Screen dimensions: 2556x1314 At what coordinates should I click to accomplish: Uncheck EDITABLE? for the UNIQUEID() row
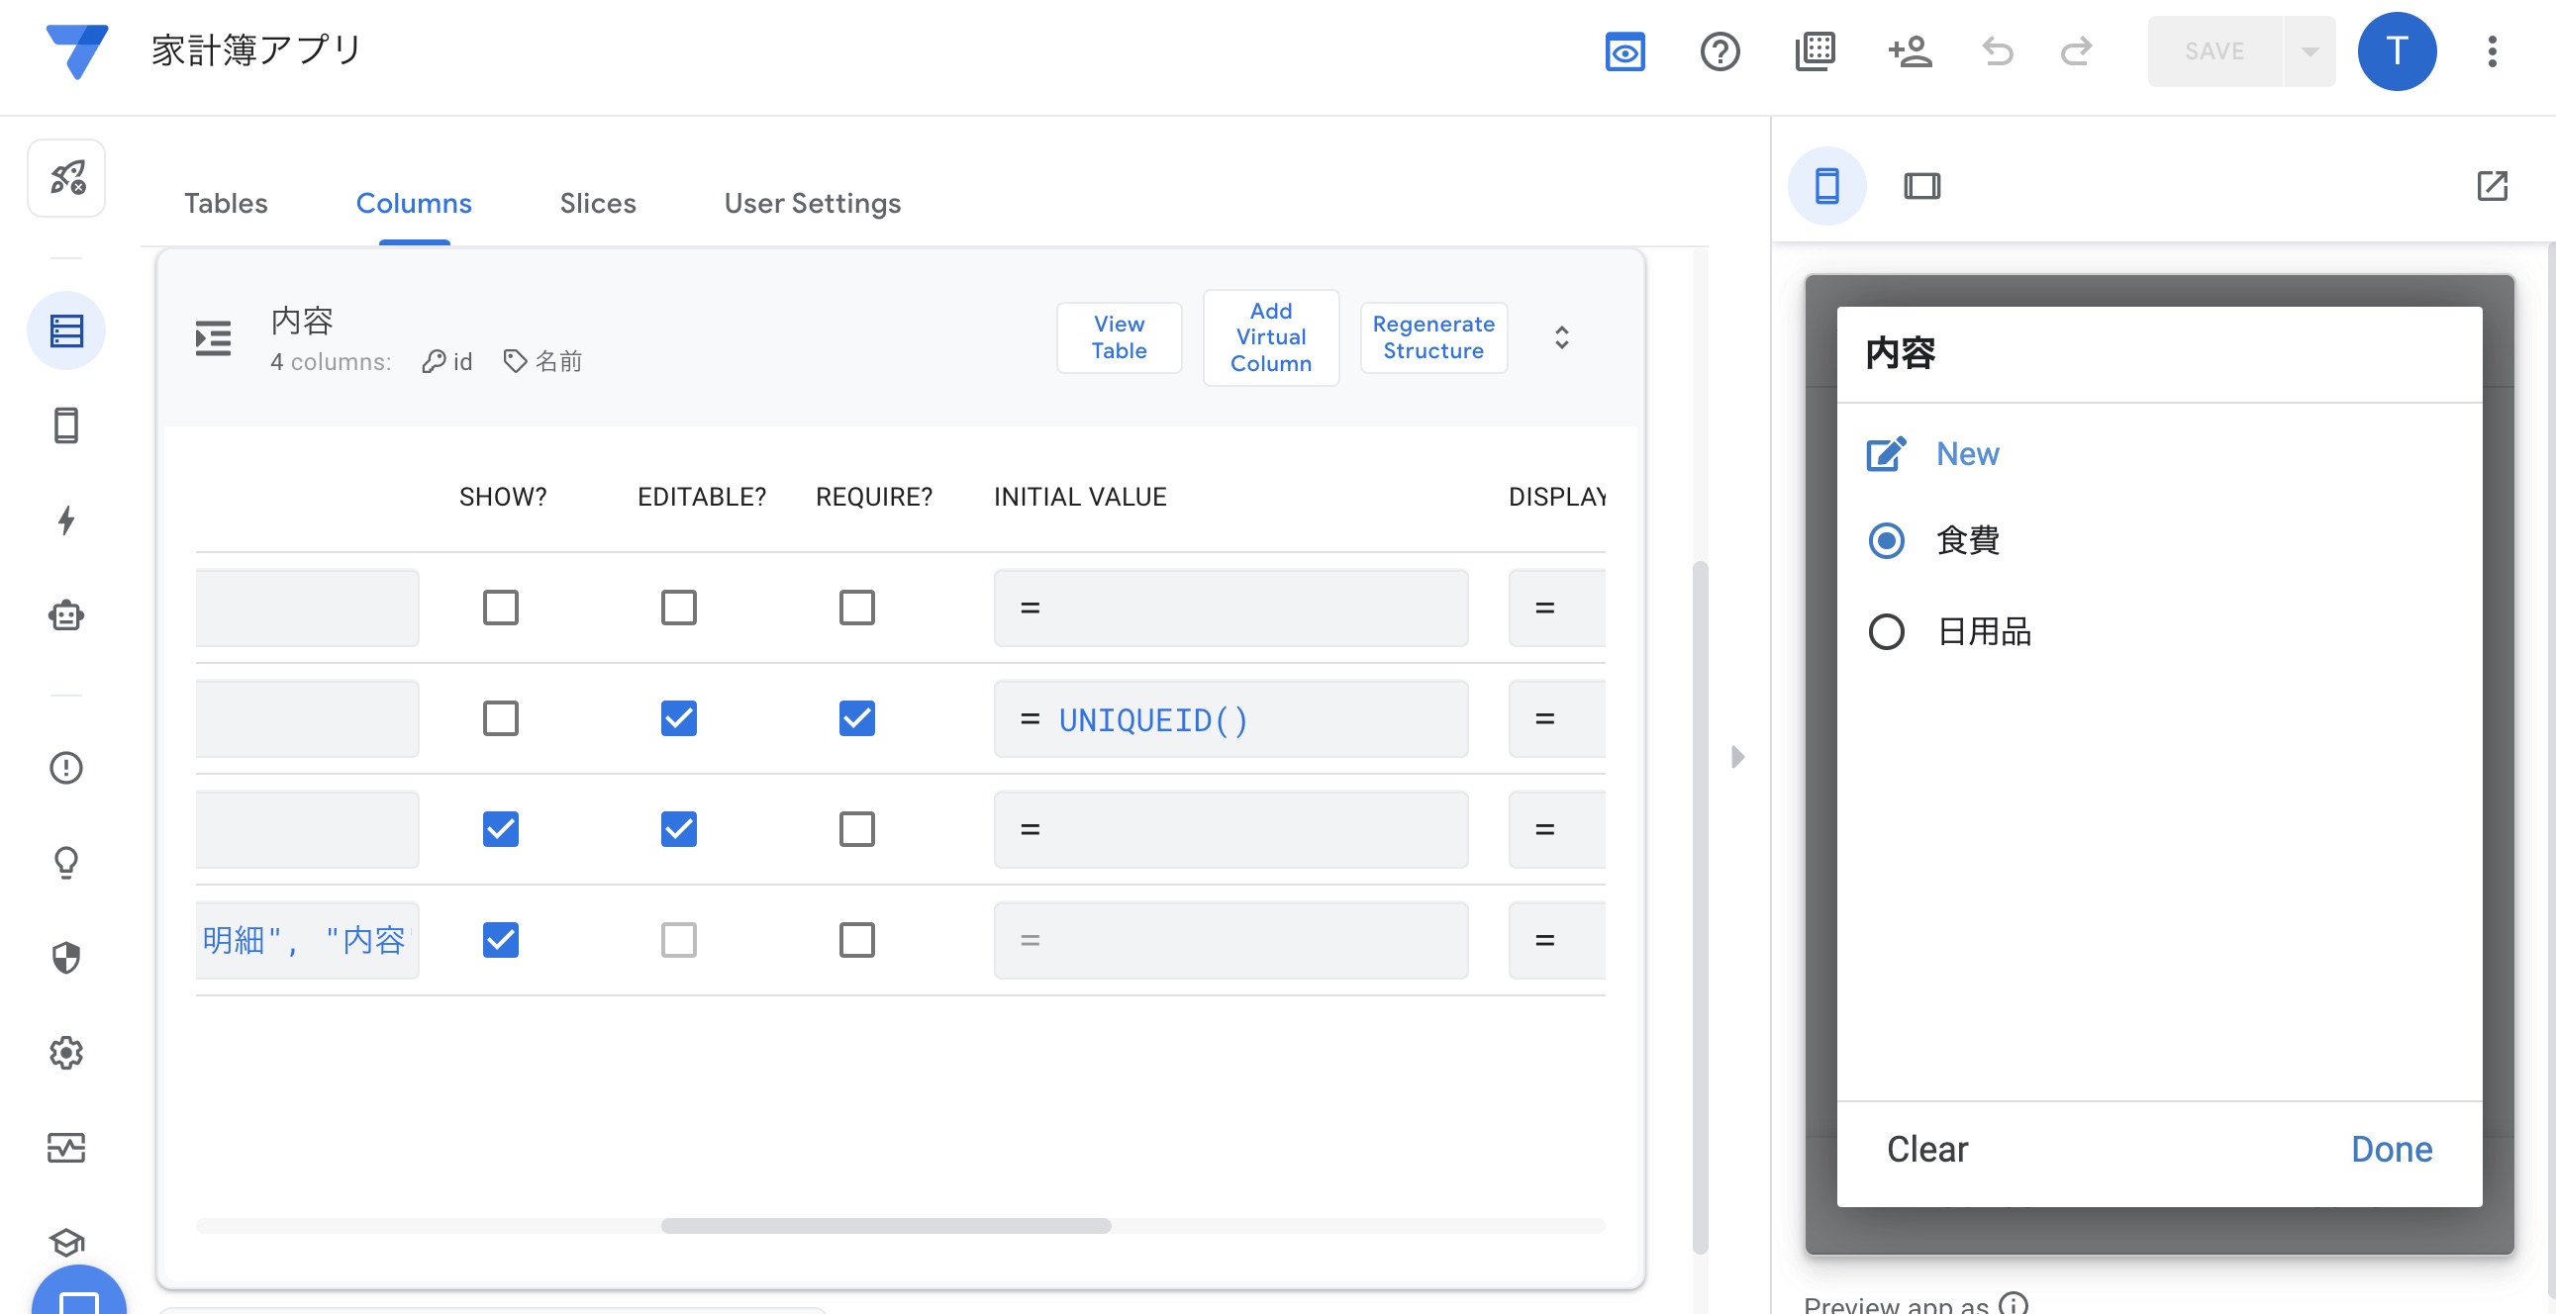pyautogui.click(x=679, y=718)
